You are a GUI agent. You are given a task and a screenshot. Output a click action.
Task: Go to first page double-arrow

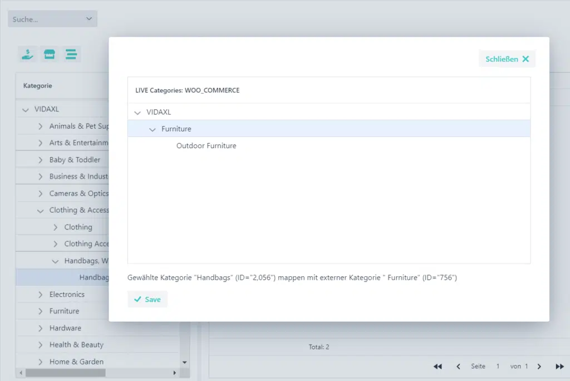click(x=438, y=367)
